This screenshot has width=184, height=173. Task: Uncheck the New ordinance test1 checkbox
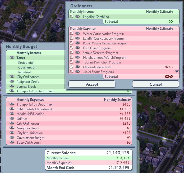click(71, 66)
